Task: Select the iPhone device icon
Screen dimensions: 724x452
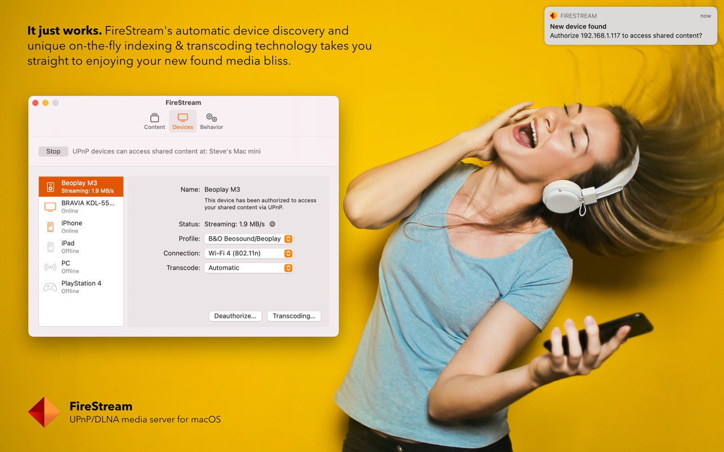Action: click(x=50, y=227)
